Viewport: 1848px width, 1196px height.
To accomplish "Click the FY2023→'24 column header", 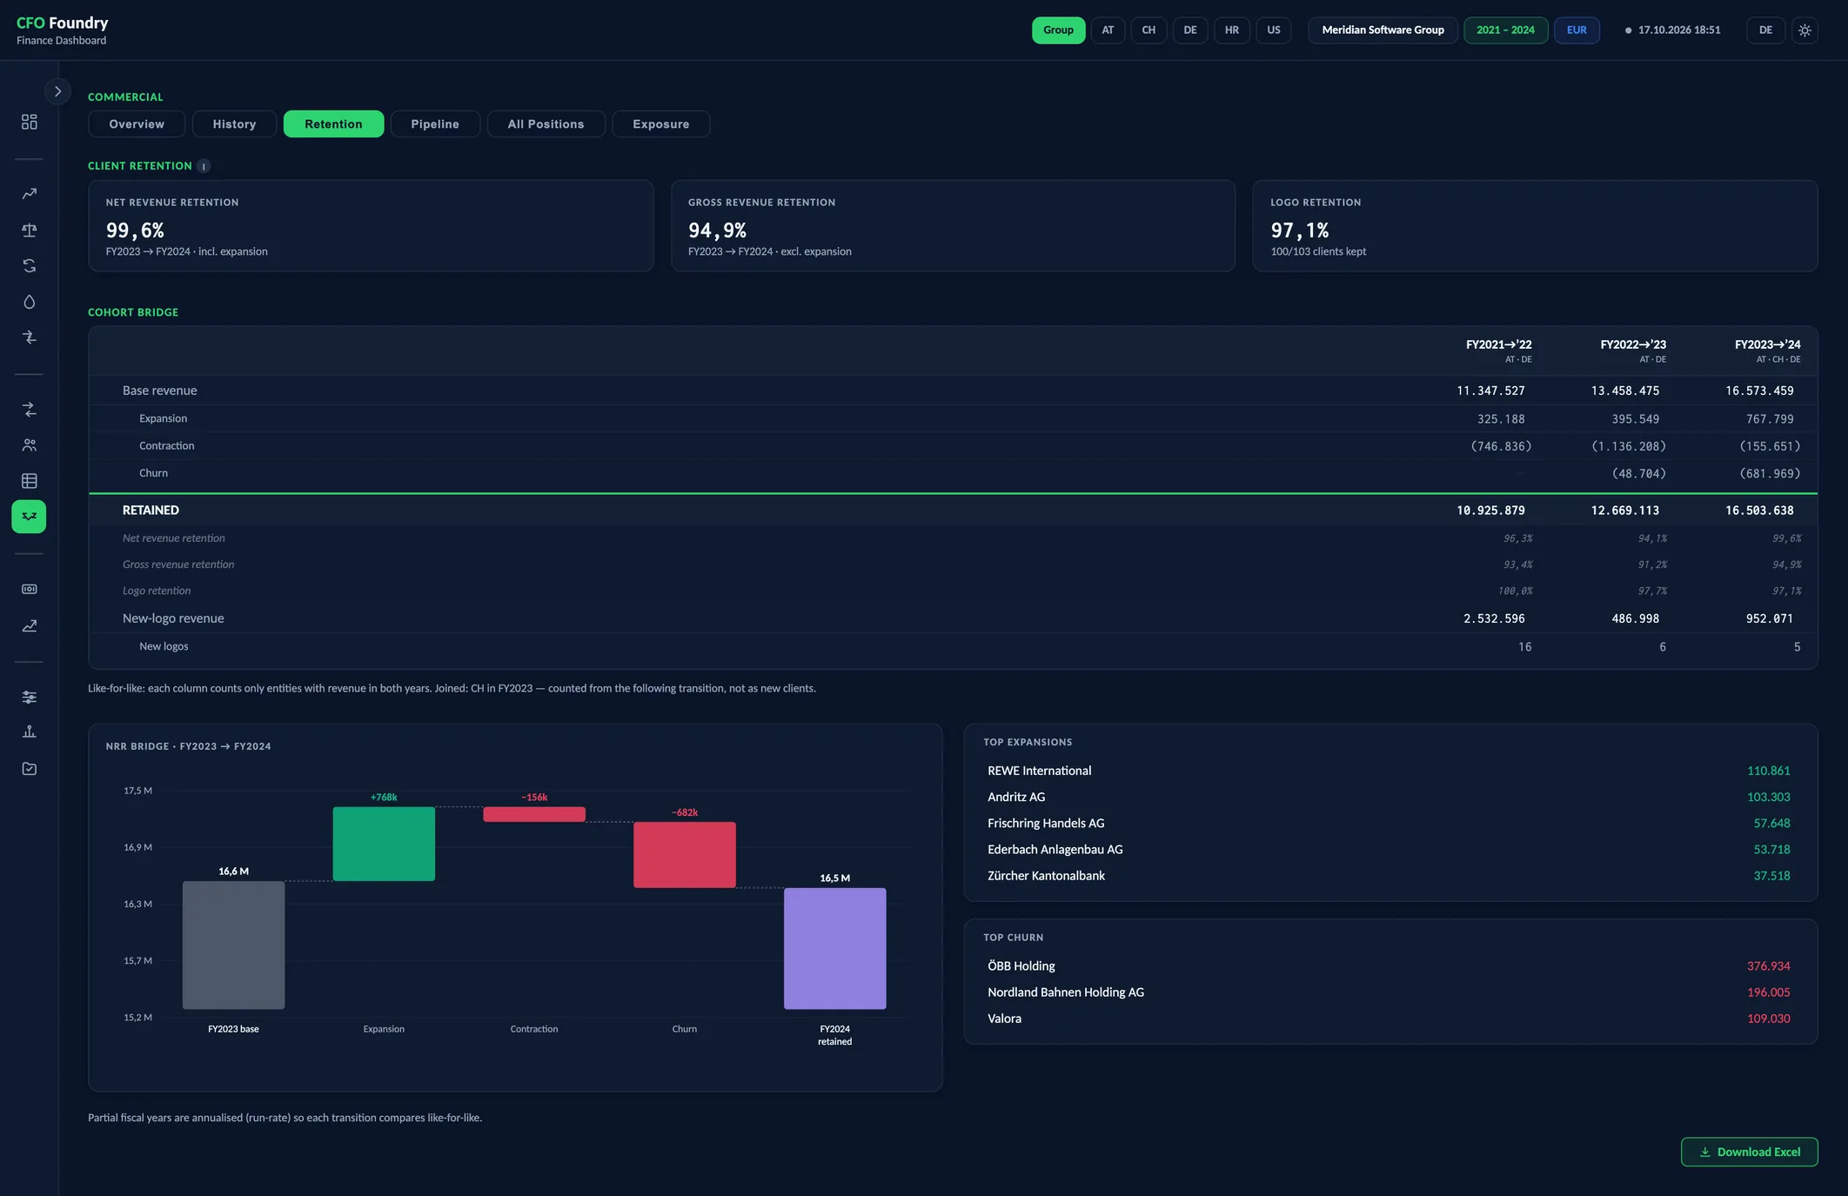I will pyautogui.click(x=1767, y=351).
